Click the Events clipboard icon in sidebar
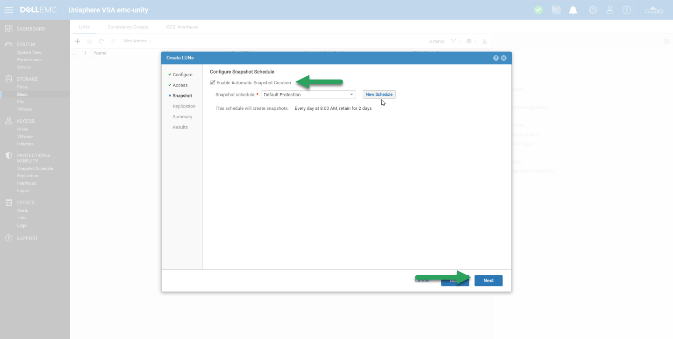This screenshot has width=673, height=339. pos(8,202)
